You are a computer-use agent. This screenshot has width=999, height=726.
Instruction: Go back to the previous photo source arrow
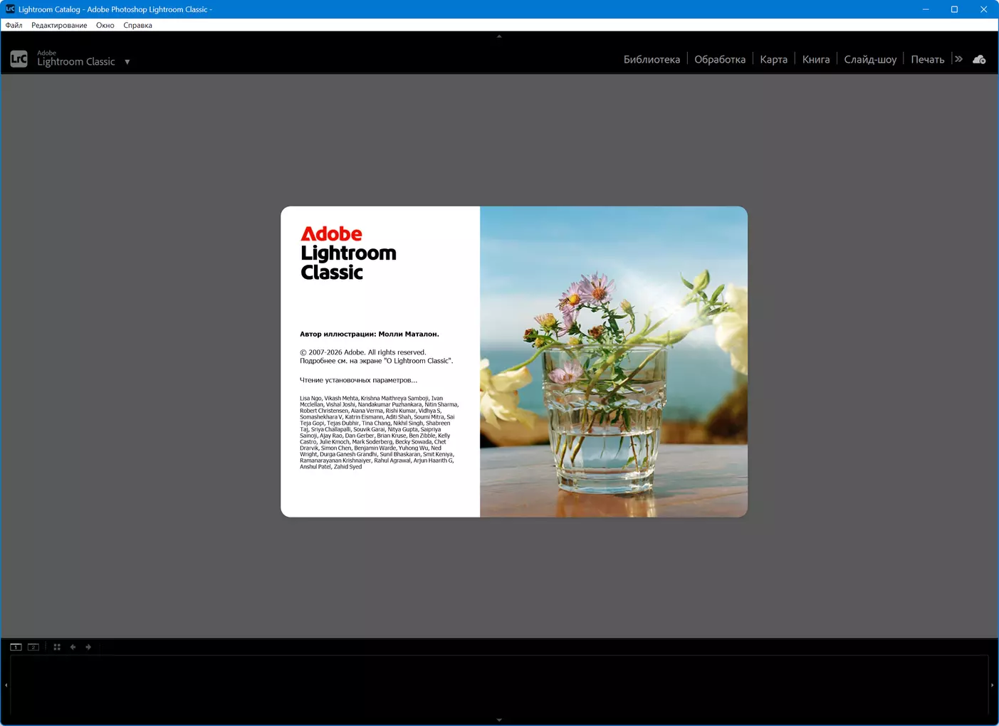click(73, 647)
